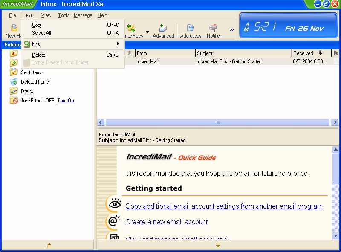
Task: Click the Advanced toolbar icon
Action: [163, 29]
